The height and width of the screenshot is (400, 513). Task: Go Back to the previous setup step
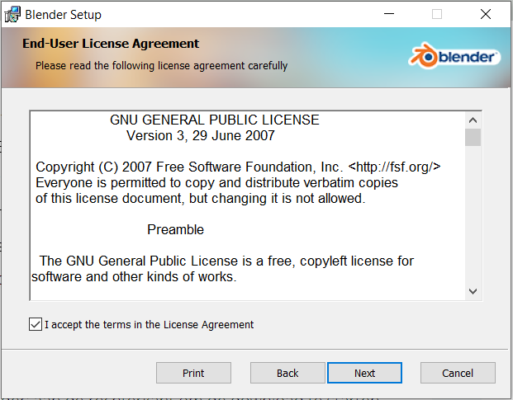tap(287, 373)
